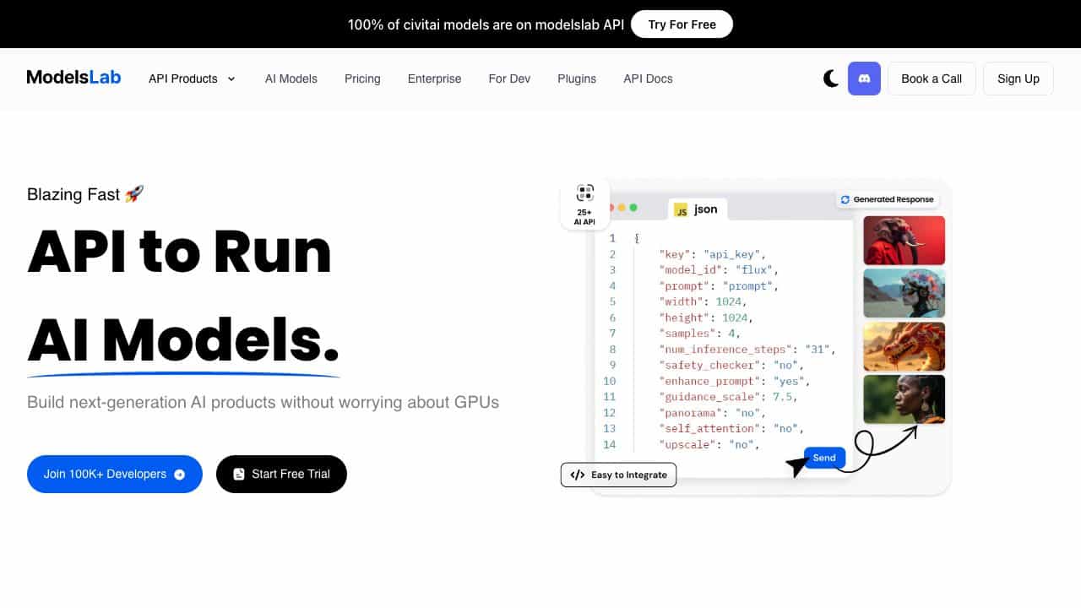Viewport: 1081px width, 608px height.
Task: Click the Try For Free banner button
Action: tap(682, 24)
